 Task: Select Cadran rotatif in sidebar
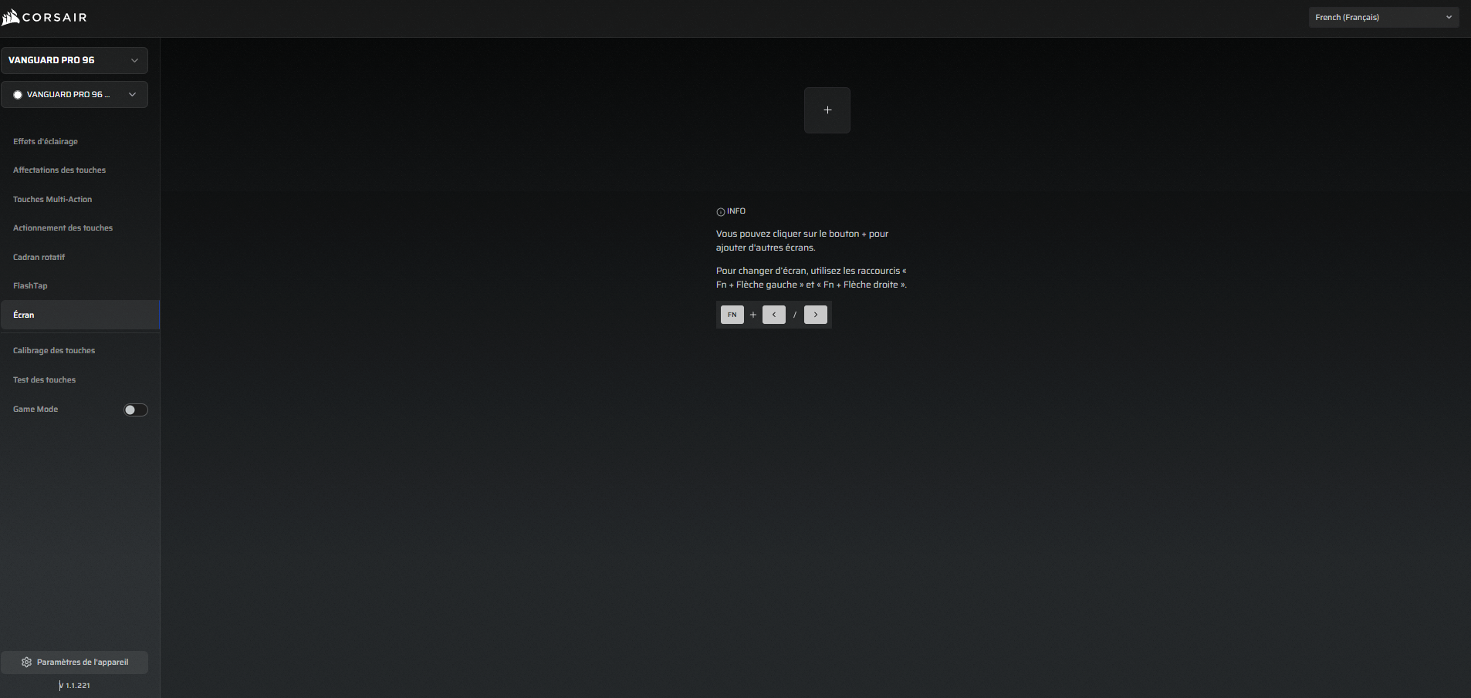click(x=39, y=258)
